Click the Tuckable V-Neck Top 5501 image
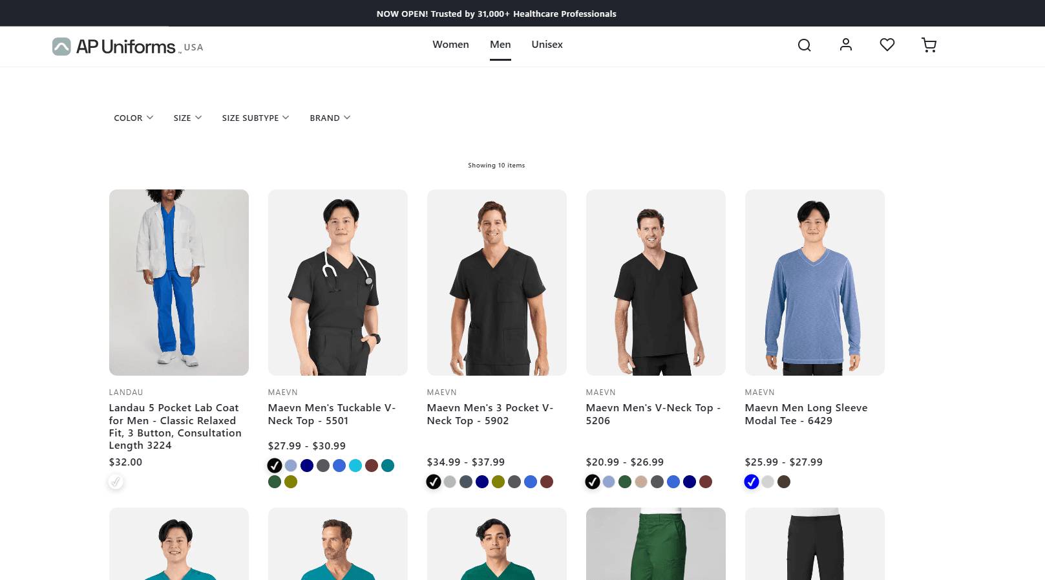 [338, 283]
